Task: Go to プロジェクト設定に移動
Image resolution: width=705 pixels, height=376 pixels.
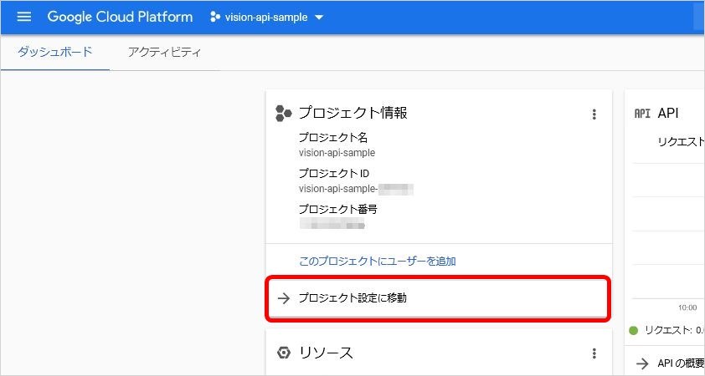Action: (438, 298)
